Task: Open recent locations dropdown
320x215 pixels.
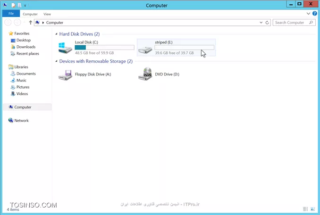Action: click(x=24, y=22)
